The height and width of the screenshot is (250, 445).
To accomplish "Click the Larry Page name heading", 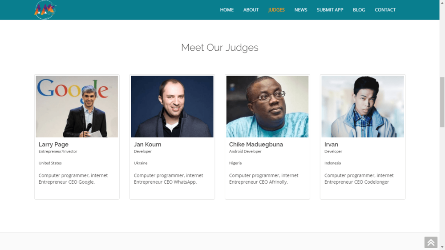I will [53, 145].
